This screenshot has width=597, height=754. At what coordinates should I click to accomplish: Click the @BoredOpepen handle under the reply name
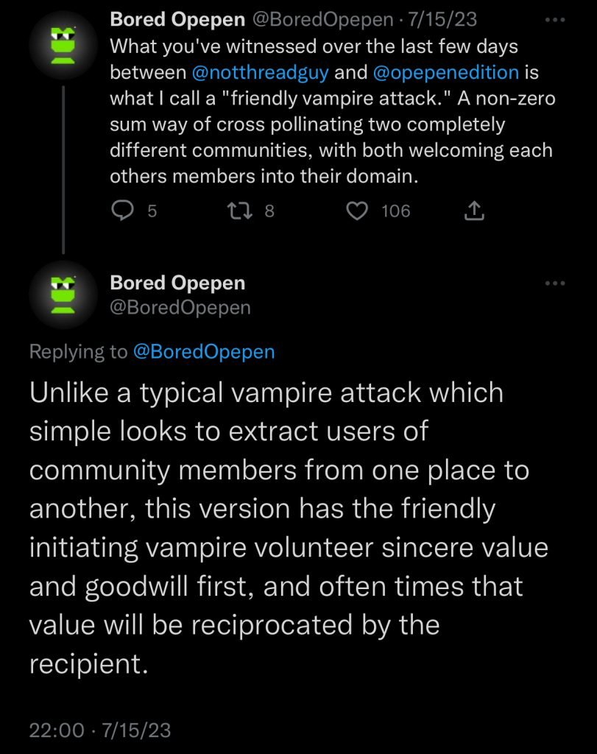(x=180, y=307)
